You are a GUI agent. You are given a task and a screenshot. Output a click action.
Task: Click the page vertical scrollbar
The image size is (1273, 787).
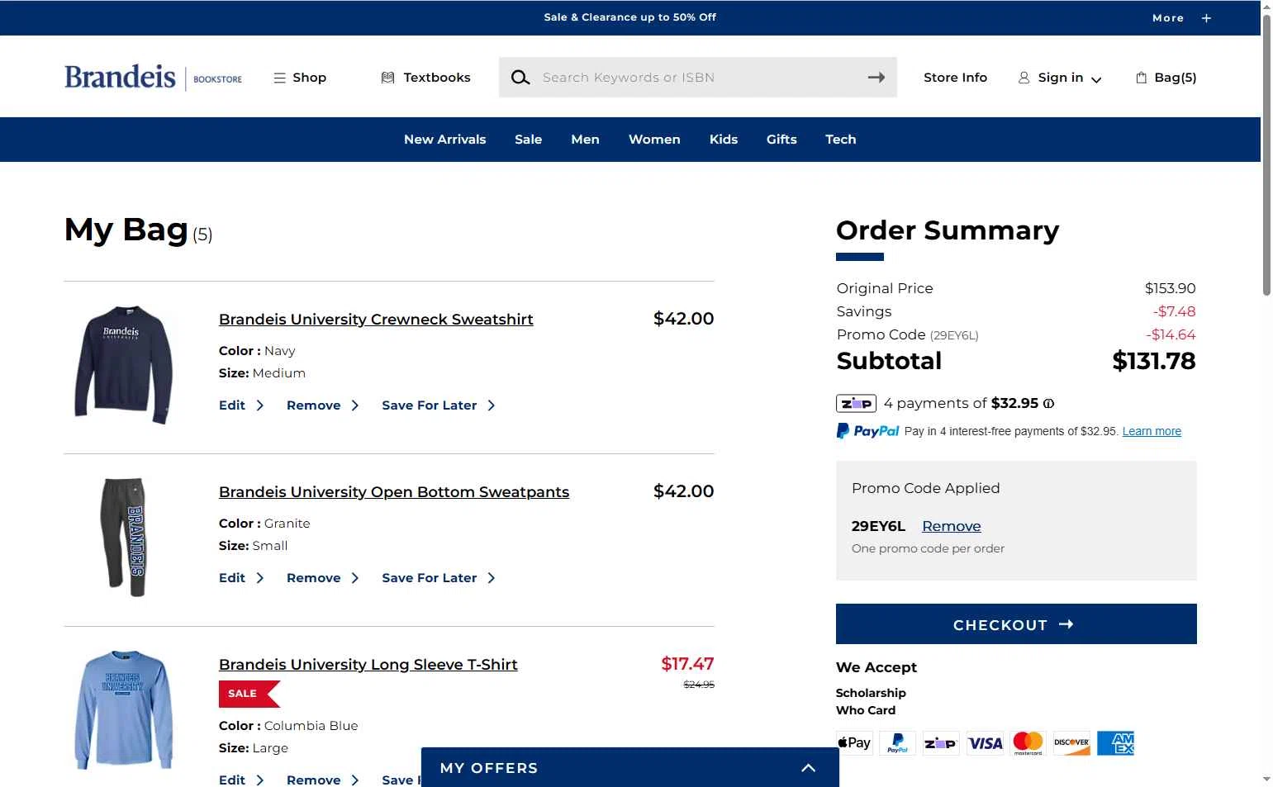(x=1266, y=154)
